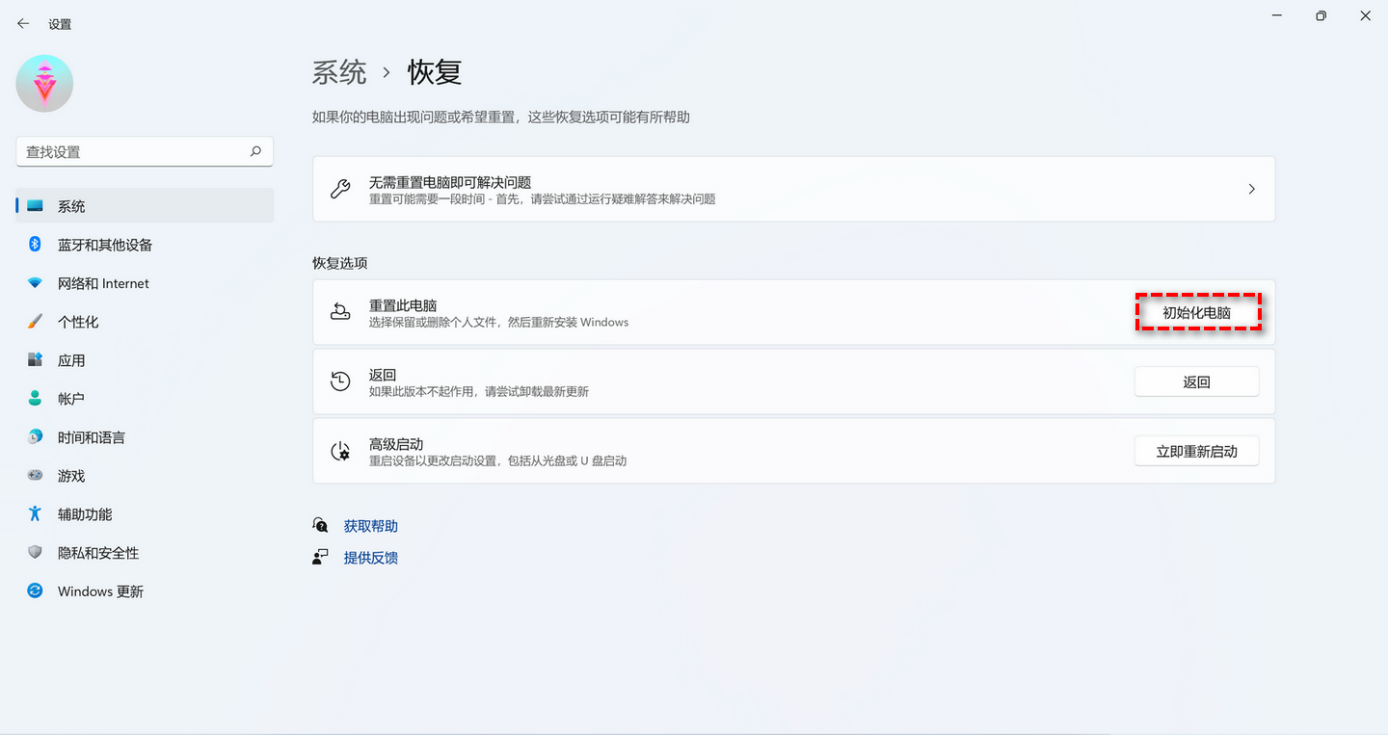Select the 隐私和安全性 shield icon

click(35, 552)
